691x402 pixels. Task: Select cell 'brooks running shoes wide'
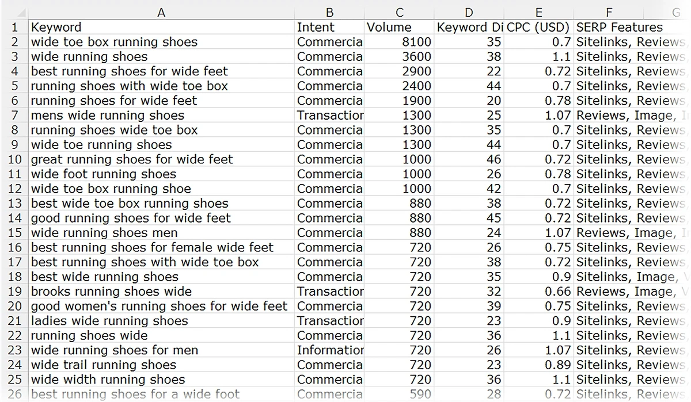161,292
